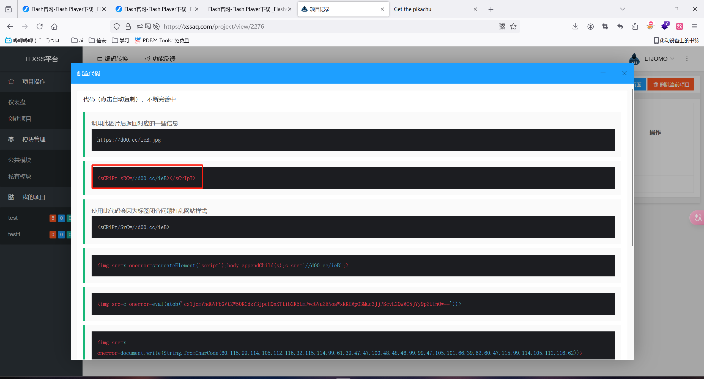The height and width of the screenshot is (379, 704).
Task: Open 移动设备上的书签 folder
Action: tap(676, 40)
